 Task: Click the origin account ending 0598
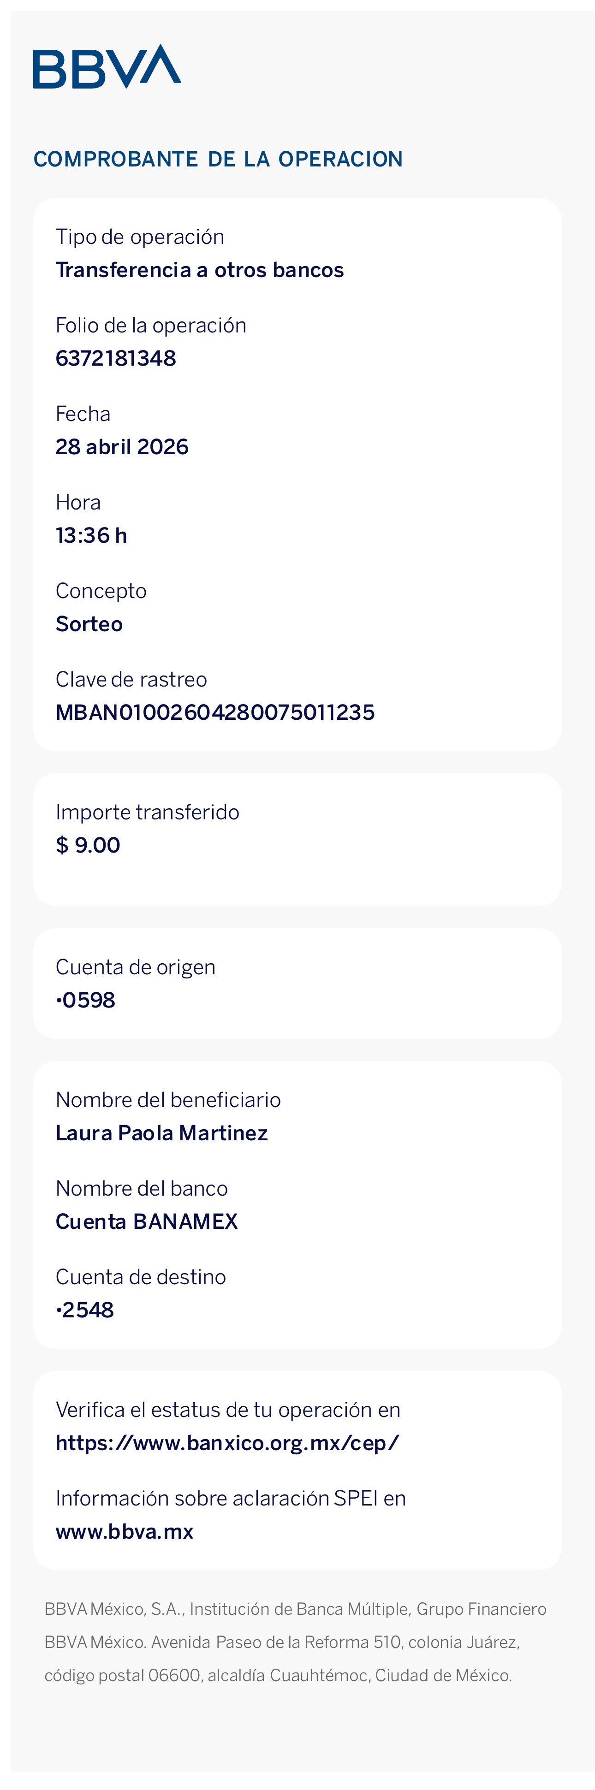point(85,1000)
